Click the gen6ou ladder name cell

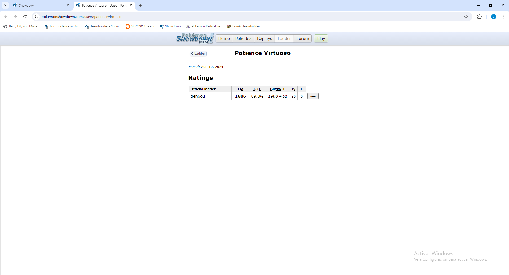pyautogui.click(x=210, y=96)
